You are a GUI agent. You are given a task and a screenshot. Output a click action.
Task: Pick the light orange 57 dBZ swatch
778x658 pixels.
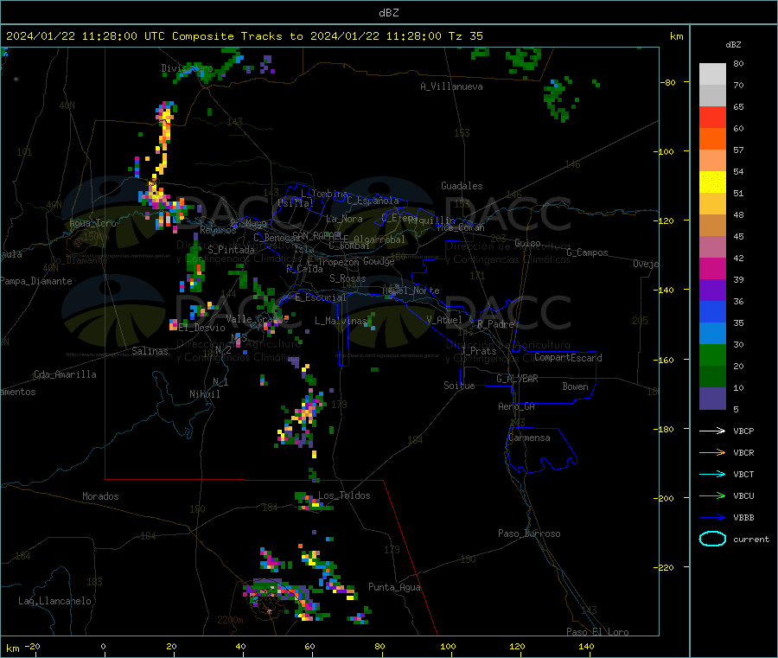click(x=712, y=161)
